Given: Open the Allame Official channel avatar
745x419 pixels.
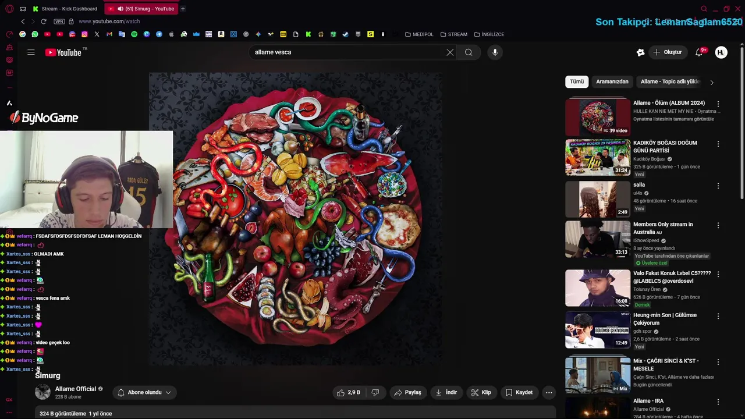Looking at the screenshot, I should pos(42,392).
